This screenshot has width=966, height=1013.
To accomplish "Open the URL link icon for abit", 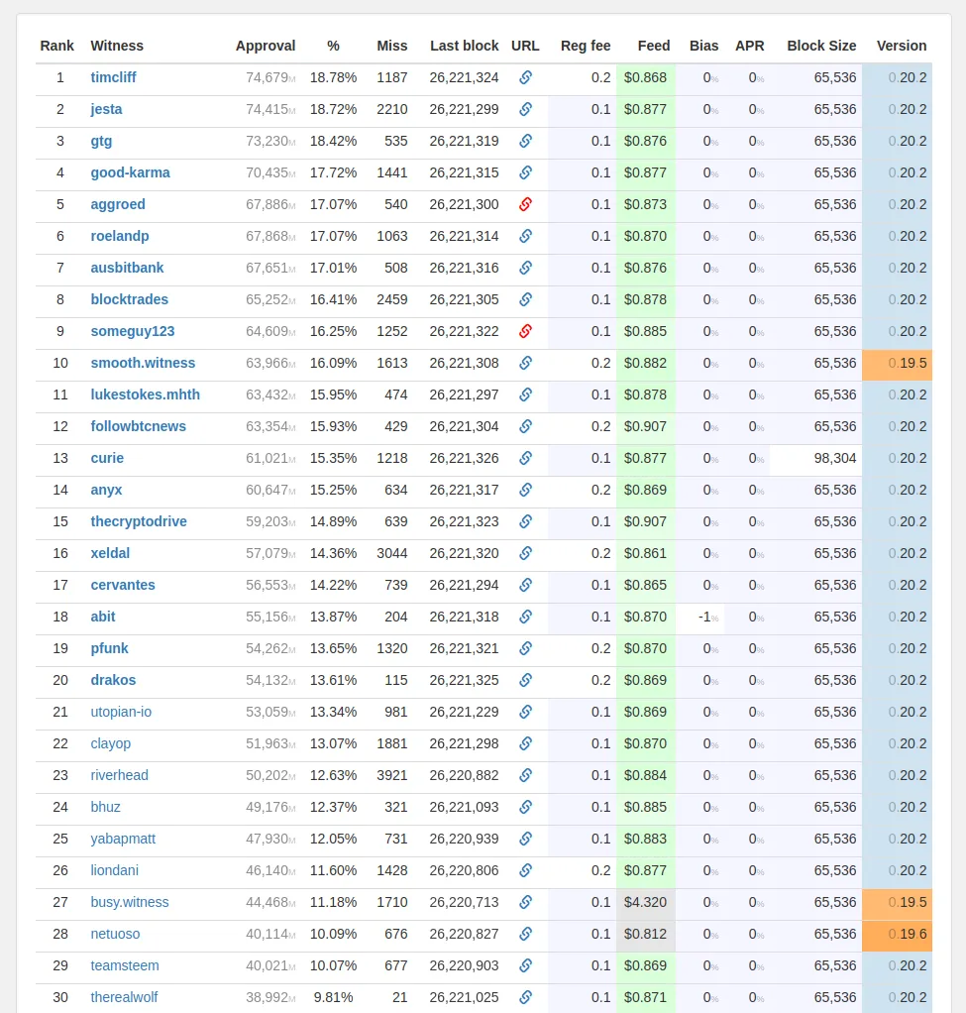I will [x=526, y=617].
